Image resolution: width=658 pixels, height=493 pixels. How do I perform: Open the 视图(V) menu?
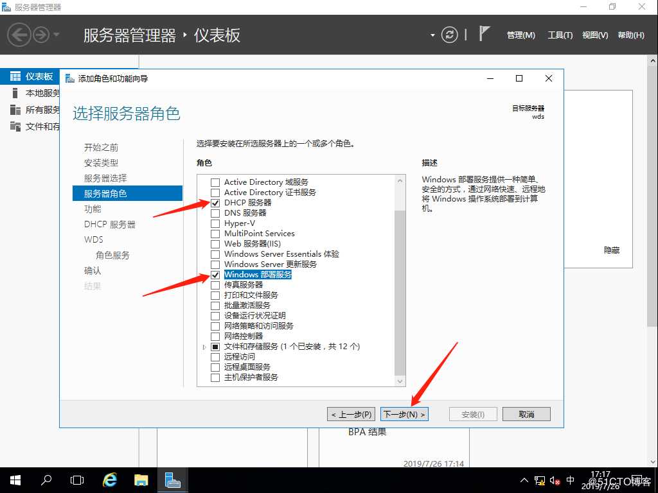point(594,35)
